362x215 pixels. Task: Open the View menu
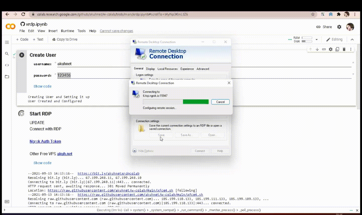coord(41,31)
